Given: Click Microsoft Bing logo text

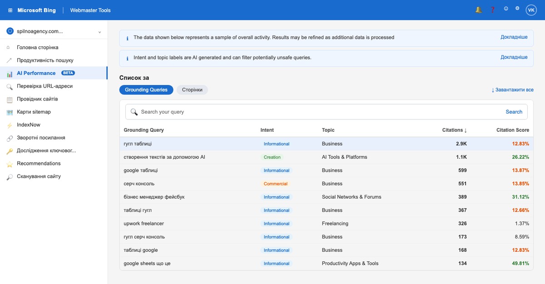Looking at the screenshot, I should coord(37,10).
